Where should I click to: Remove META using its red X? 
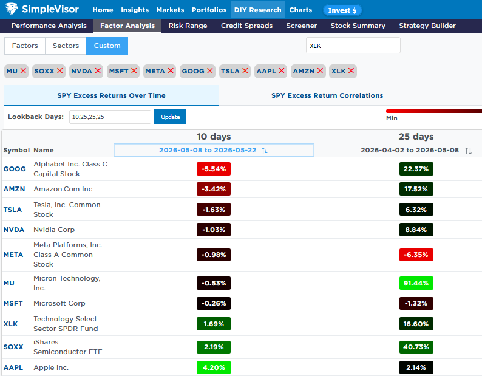pos(171,71)
